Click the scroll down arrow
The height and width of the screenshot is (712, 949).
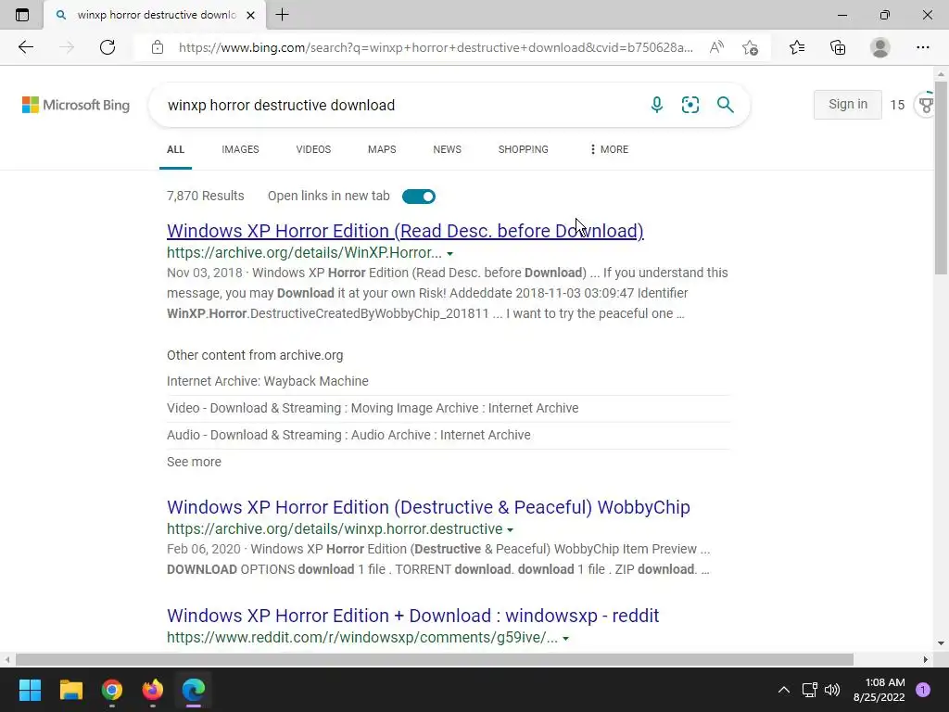coord(941,643)
